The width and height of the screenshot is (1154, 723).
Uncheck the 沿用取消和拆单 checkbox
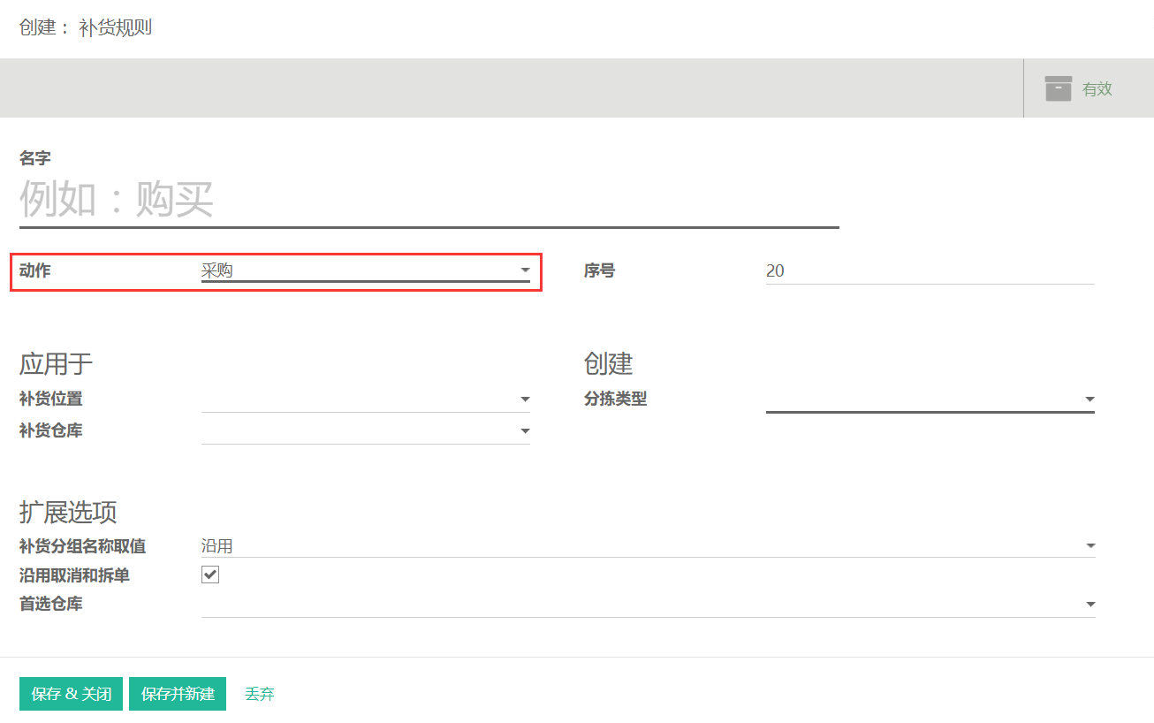coord(210,575)
